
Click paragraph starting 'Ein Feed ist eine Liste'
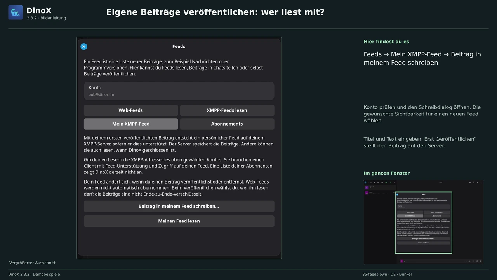pos(174,68)
